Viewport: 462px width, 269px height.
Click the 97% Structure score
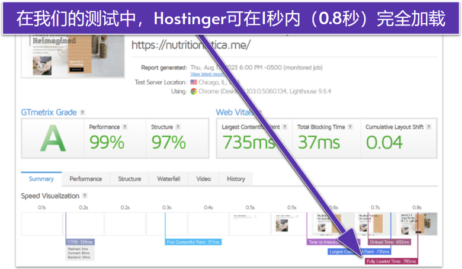[169, 142]
